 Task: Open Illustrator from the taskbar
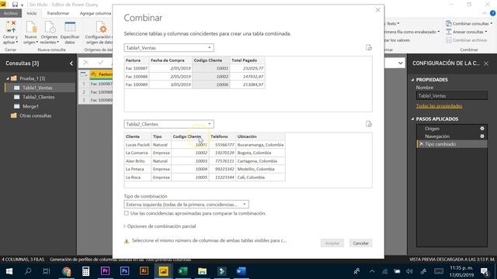[x=144, y=271]
